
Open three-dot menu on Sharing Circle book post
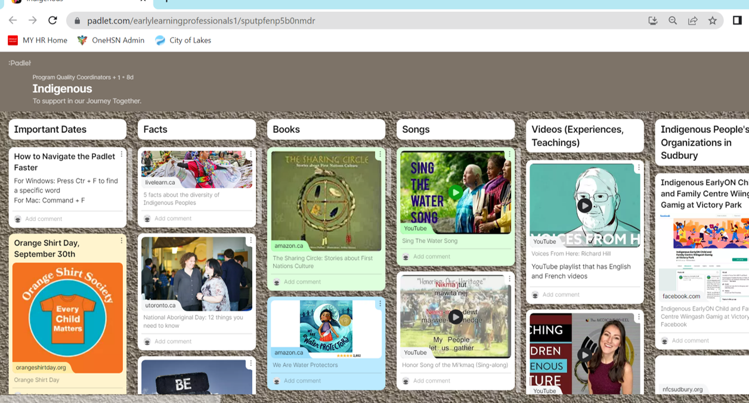click(x=380, y=154)
